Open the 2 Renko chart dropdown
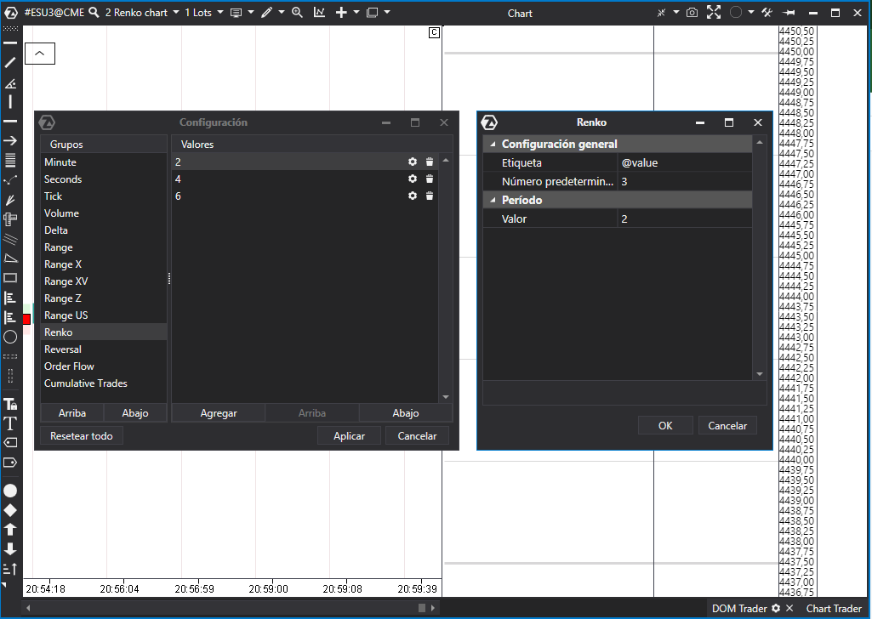The width and height of the screenshot is (872, 619). pyautogui.click(x=176, y=13)
